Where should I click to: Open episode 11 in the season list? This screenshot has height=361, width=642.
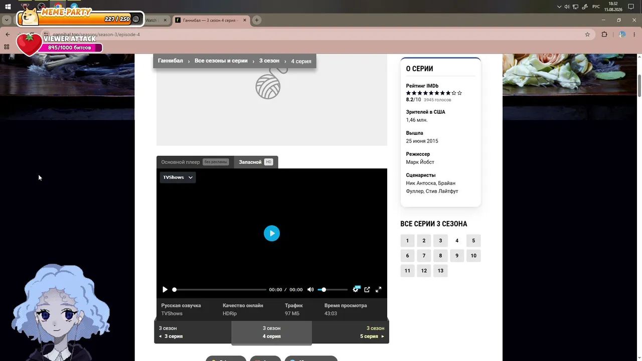point(407,271)
